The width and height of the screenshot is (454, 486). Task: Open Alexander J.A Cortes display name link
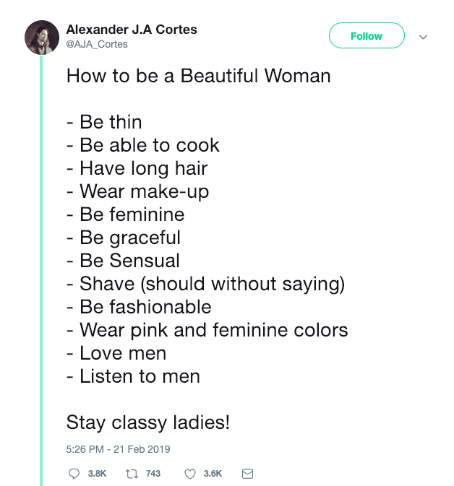coord(132,30)
